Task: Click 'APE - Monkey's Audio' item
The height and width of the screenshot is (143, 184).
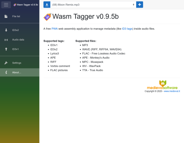Action: 96,58
